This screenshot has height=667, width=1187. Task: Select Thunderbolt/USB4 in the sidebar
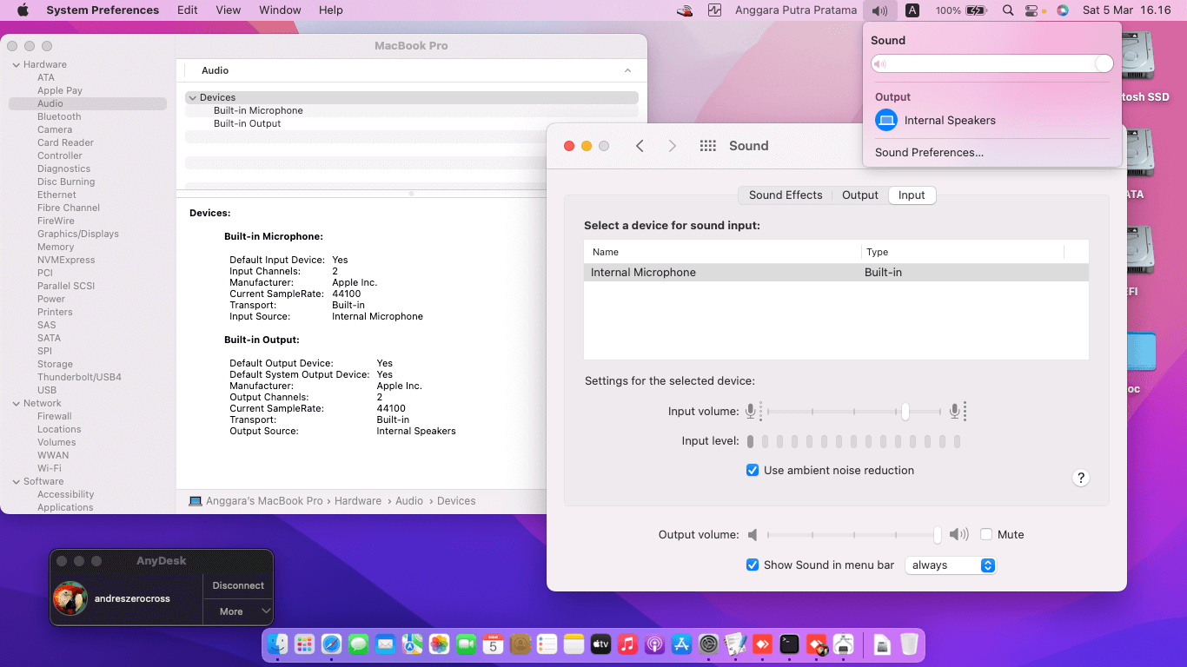pos(79,377)
